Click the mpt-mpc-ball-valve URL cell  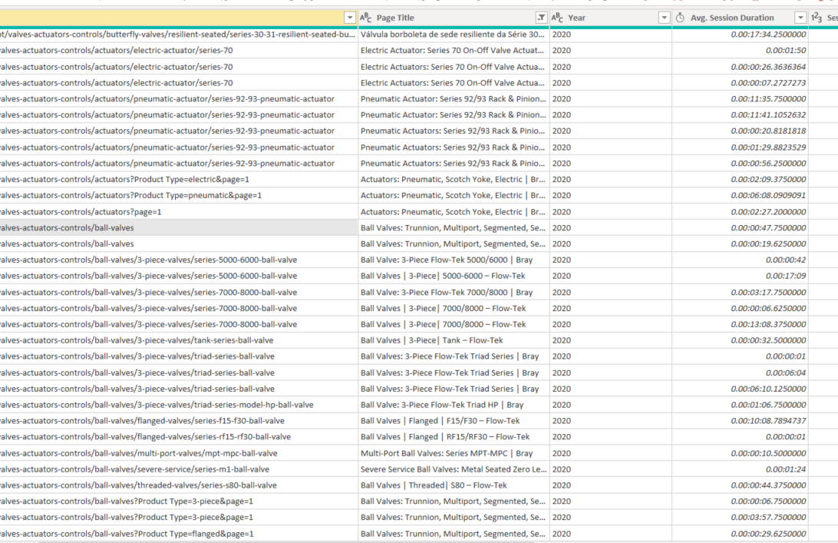179,453
